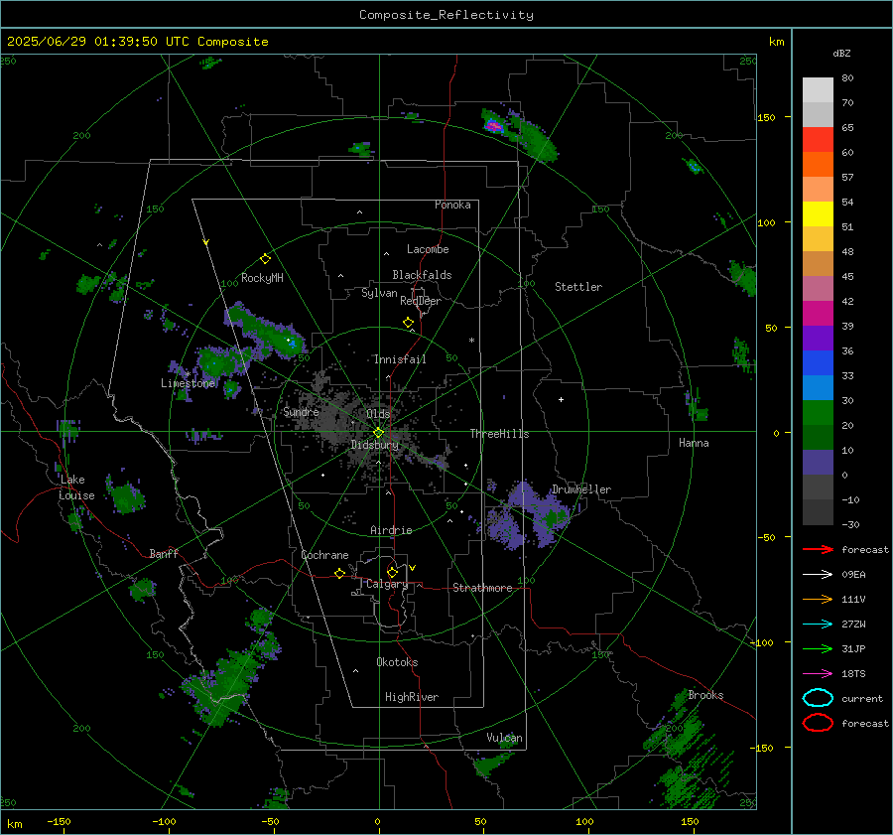Click the Strathmore town label
The image size is (893, 835).
[x=482, y=588]
